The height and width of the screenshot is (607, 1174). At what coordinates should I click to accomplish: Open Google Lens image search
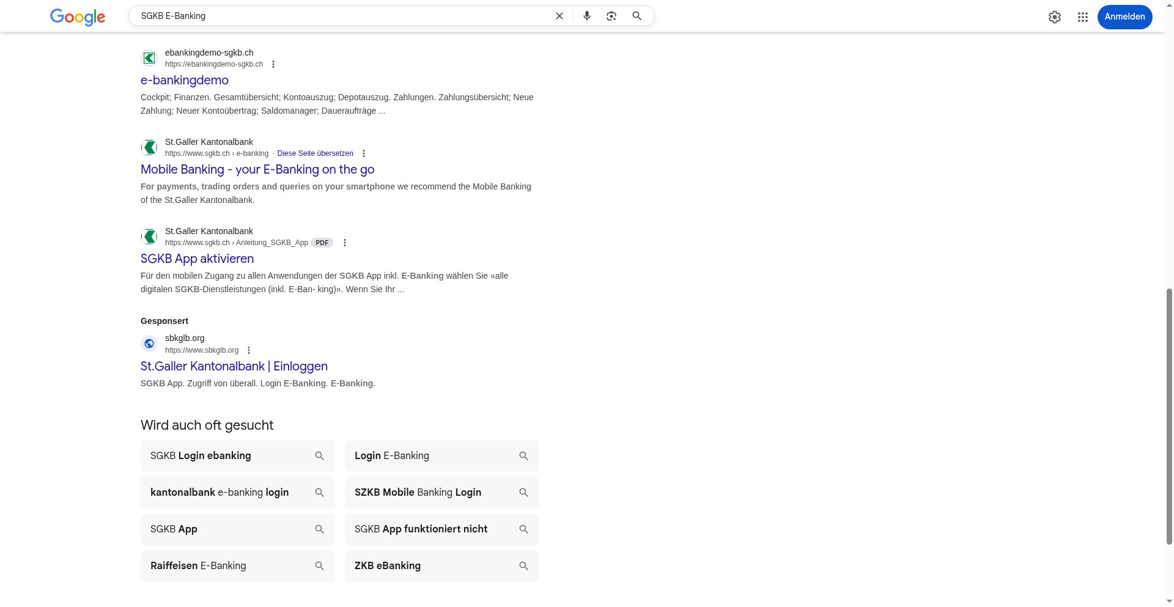click(x=611, y=16)
